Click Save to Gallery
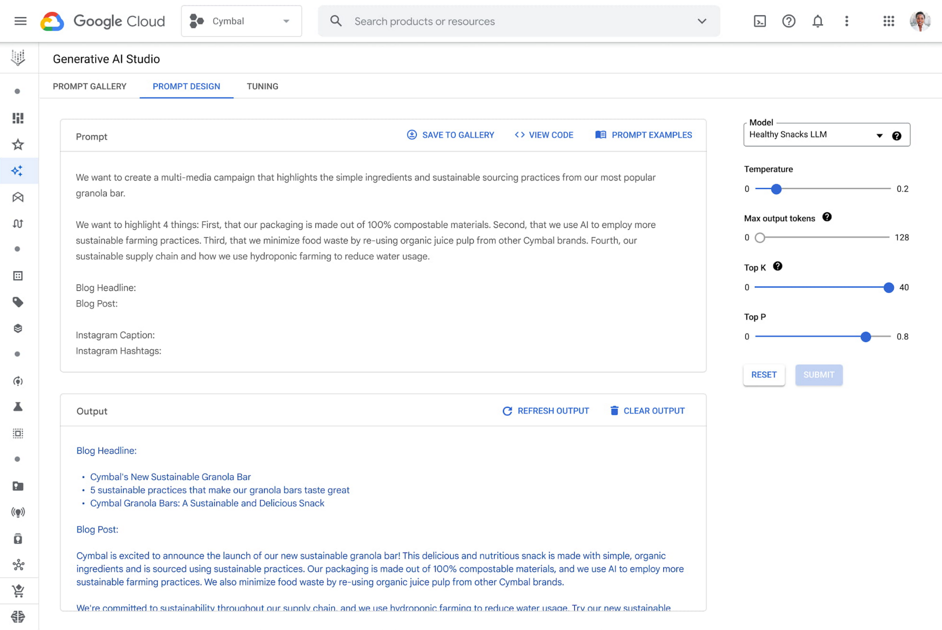Image resolution: width=942 pixels, height=630 pixels. pos(451,135)
